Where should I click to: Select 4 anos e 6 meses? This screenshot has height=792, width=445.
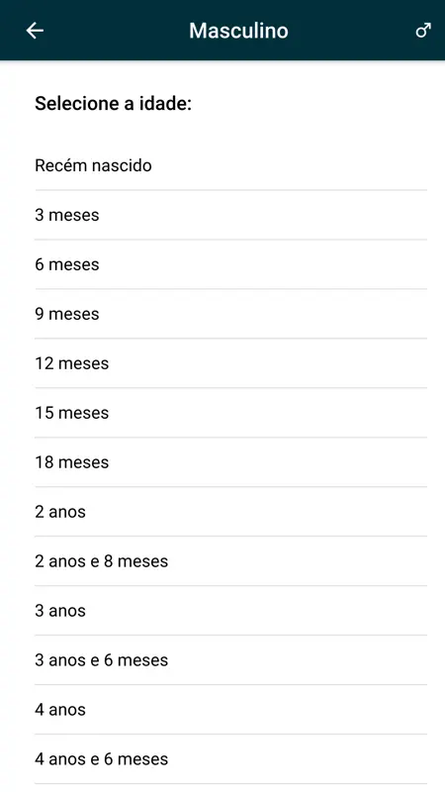(x=231, y=759)
